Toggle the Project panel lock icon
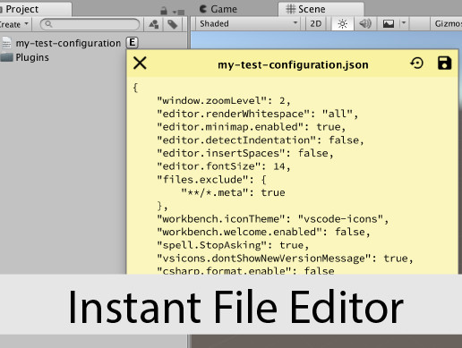The width and height of the screenshot is (462, 348). pos(164,11)
